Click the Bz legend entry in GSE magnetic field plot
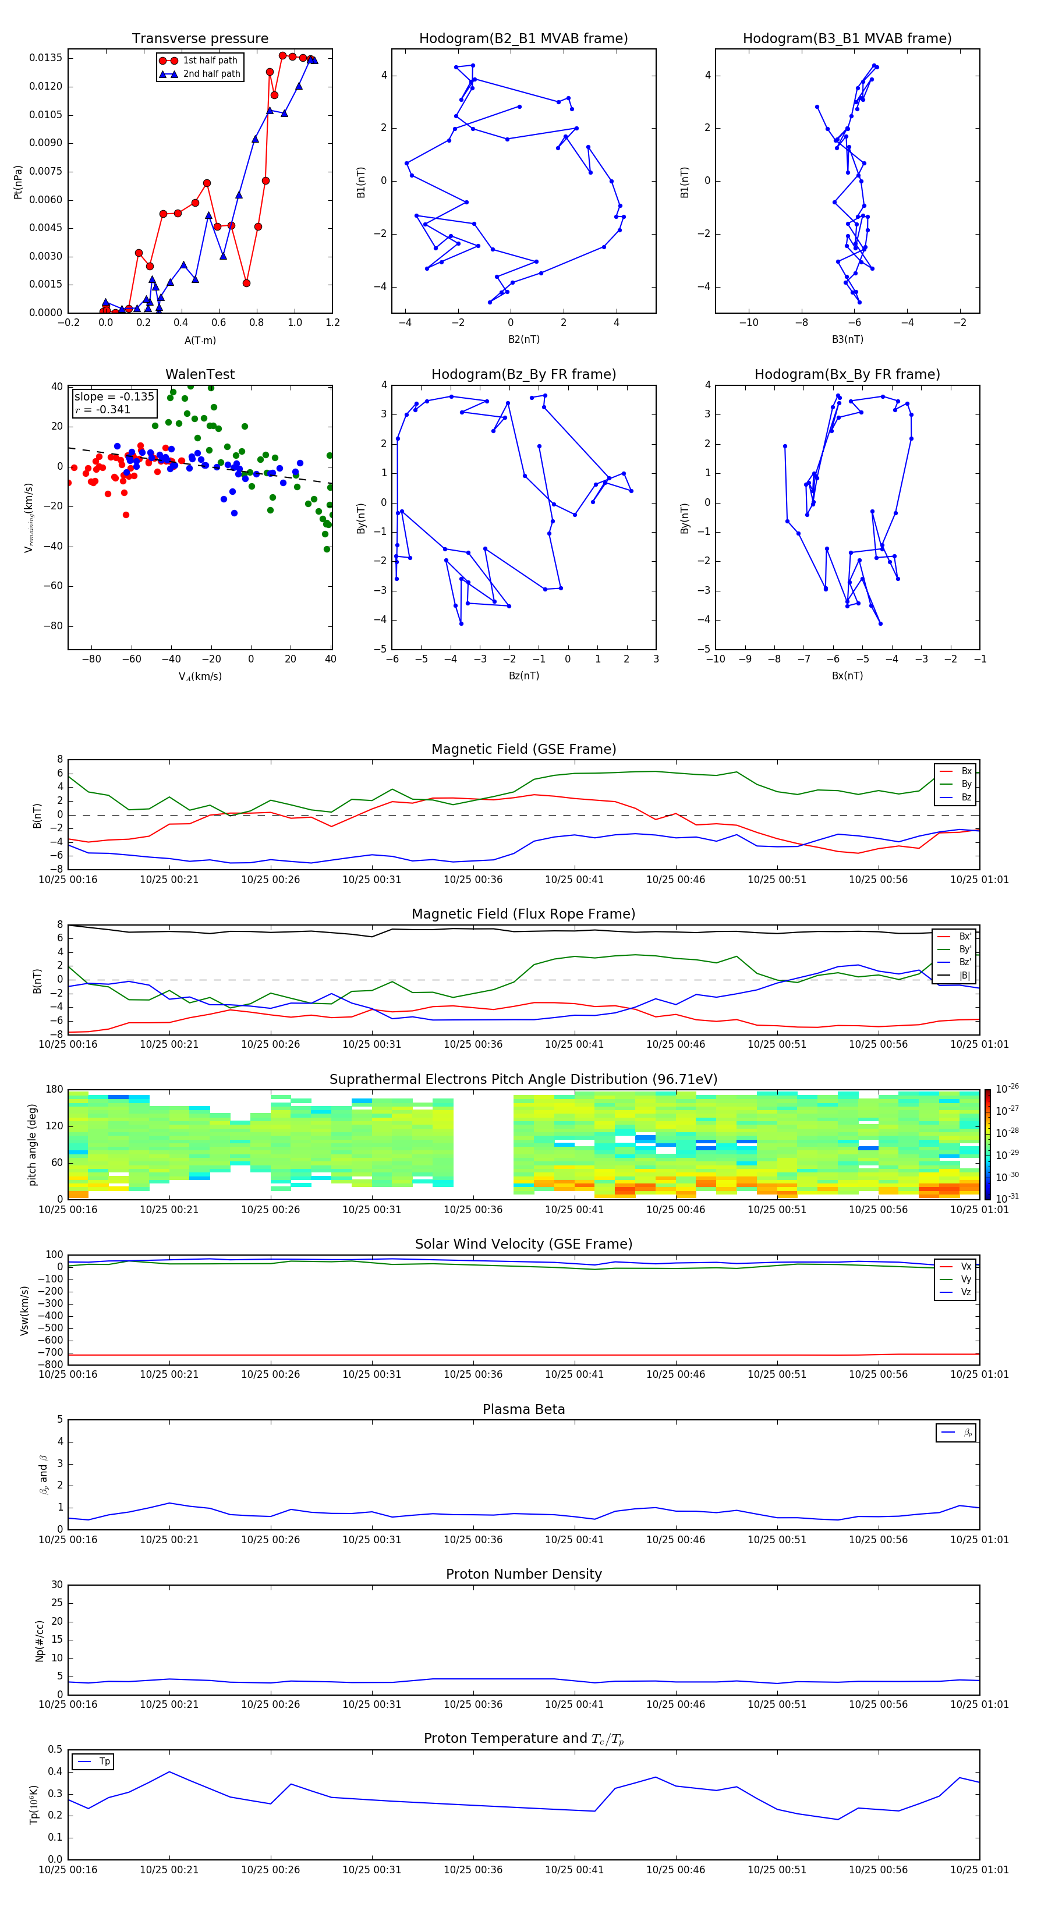The width and height of the screenshot is (1048, 1921). pyautogui.click(x=955, y=797)
